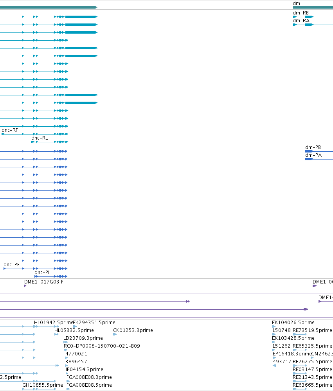333x391 pixels.
Task: Click the RE21343.5prime EST label
Action: tap(312, 377)
